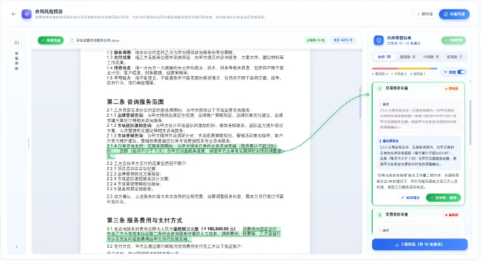Click the 第三条 服务费用与支付方式 heading
This screenshot has height=261, width=481.
click(x=144, y=220)
